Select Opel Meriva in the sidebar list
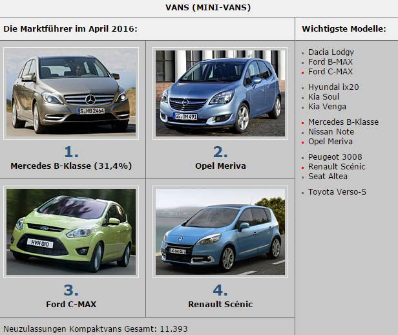398x335 pixels. pyautogui.click(x=330, y=142)
